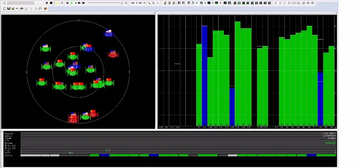Create a new file with blank page icon

(x=4, y=9)
